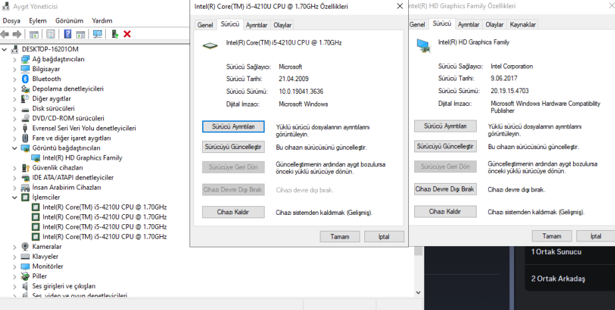Expand the Ağ bağdaştırıcıları node

(15, 59)
